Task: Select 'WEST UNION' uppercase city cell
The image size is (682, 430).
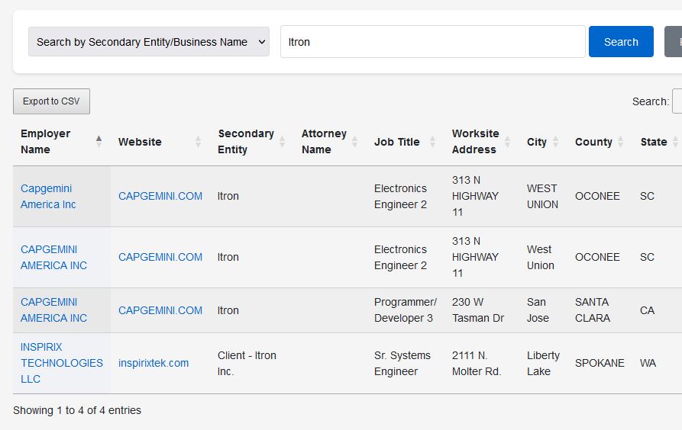Action: click(542, 197)
